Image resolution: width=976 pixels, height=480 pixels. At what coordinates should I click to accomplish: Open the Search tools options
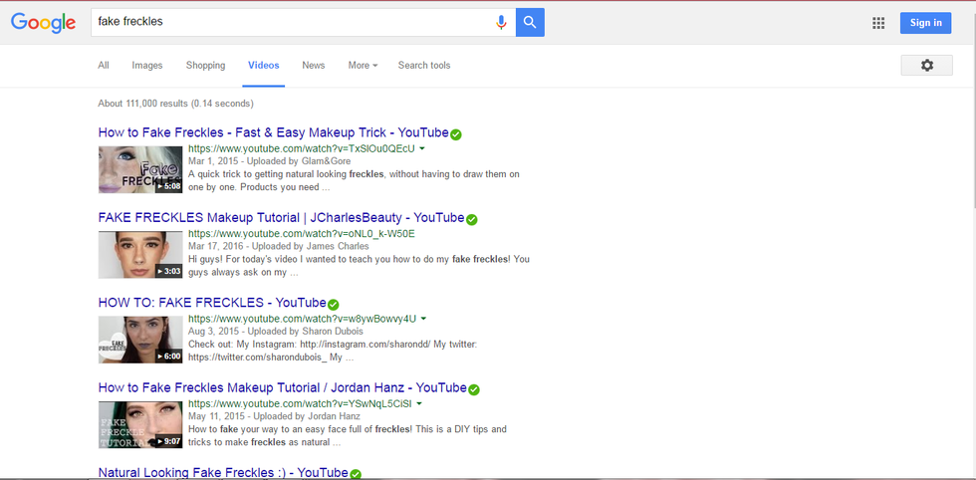click(x=424, y=66)
